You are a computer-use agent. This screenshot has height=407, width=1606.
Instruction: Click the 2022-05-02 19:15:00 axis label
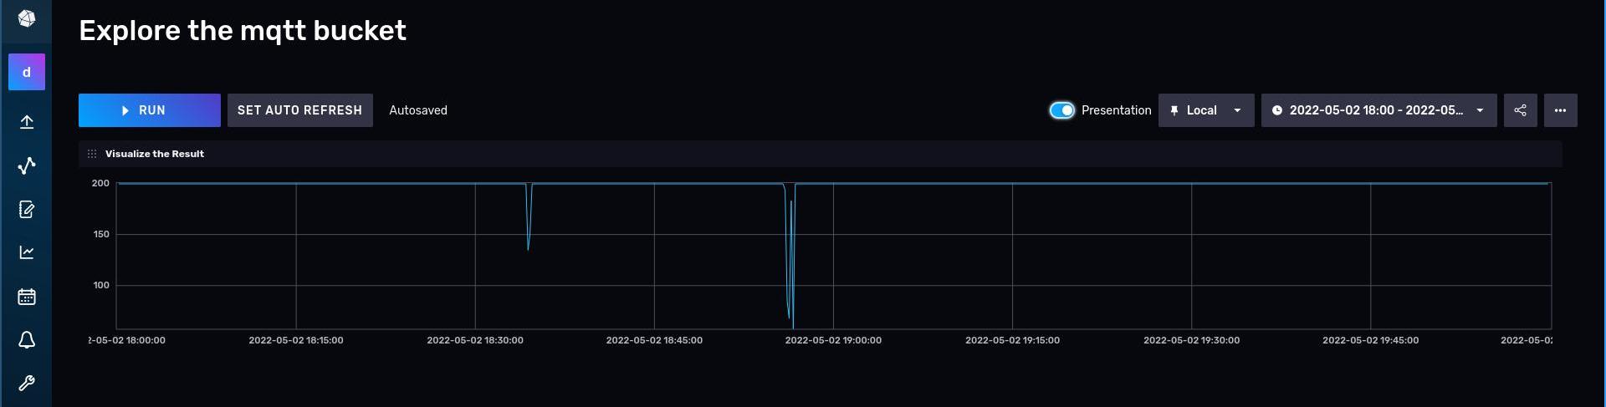[1012, 340]
